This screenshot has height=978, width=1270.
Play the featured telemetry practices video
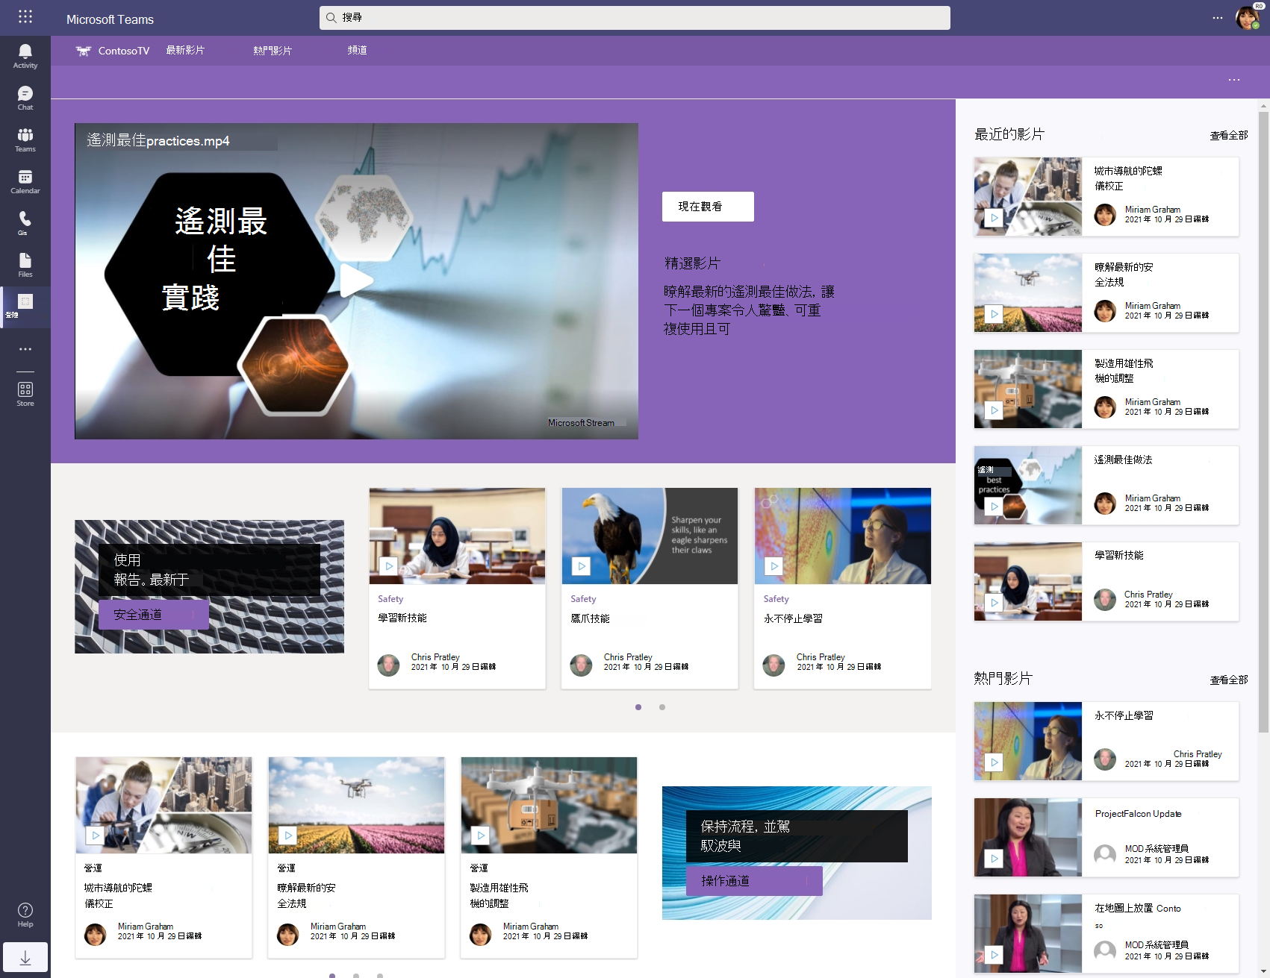(x=357, y=280)
